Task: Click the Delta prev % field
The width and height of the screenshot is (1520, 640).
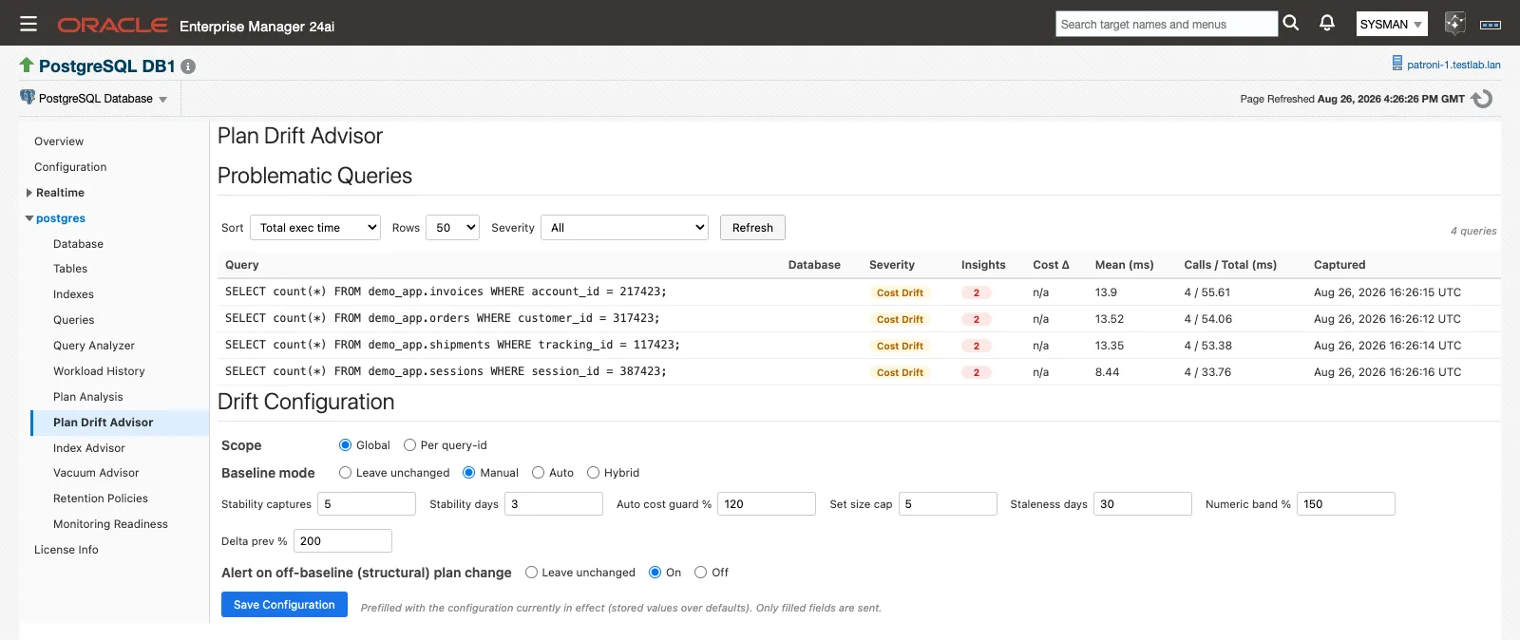Action: [343, 541]
